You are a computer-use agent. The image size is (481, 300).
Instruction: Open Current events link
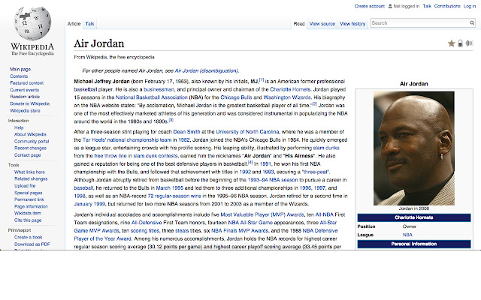coord(25,90)
